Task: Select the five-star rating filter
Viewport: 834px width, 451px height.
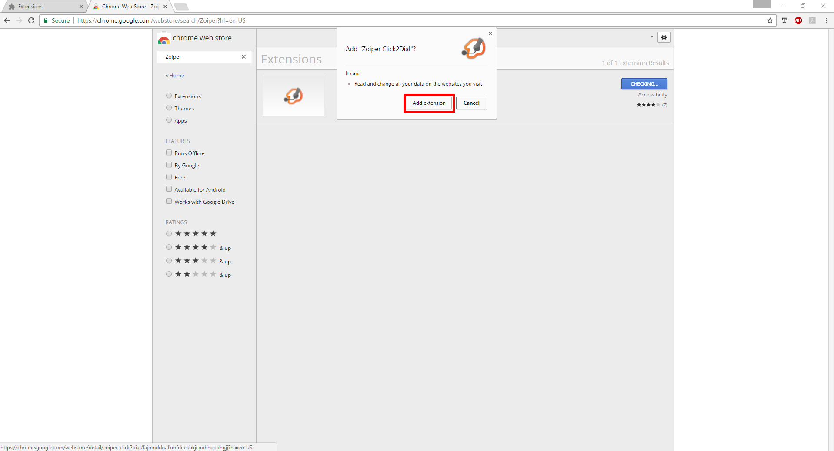Action: (x=169, y=234)
